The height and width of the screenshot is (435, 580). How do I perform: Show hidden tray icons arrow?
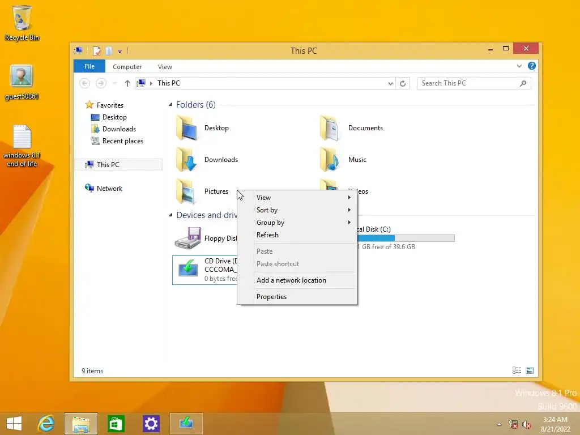point(500,424)
